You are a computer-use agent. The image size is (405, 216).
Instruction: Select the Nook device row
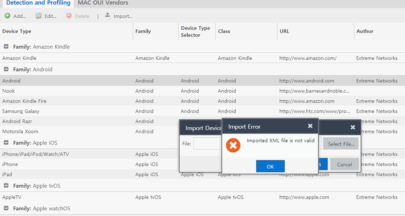point(203,91)
